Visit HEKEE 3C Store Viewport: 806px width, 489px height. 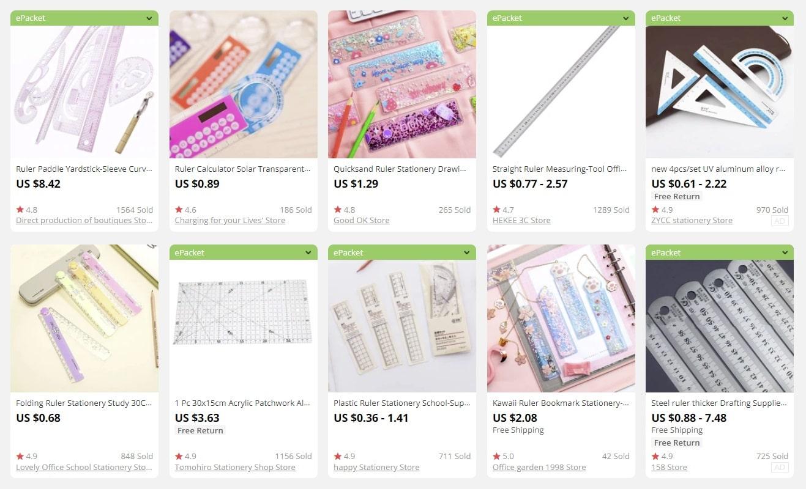click(x=521, y=221)
